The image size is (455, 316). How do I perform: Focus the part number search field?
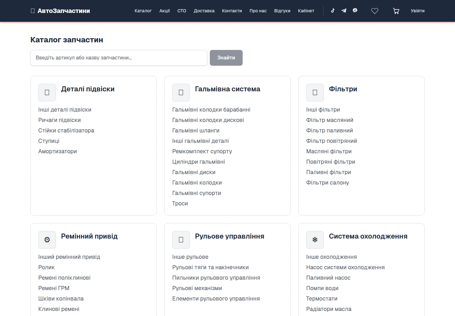[x=119, y=58]
